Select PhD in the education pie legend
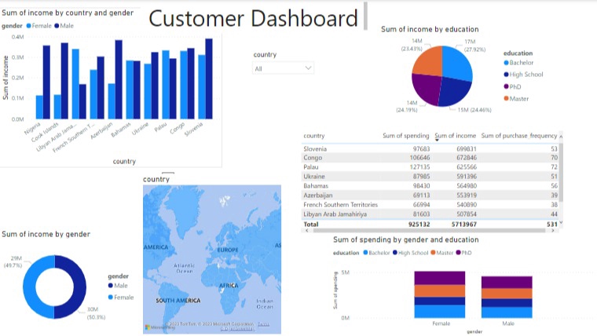Viewport: 597px width, 336px height. [512, 87]
